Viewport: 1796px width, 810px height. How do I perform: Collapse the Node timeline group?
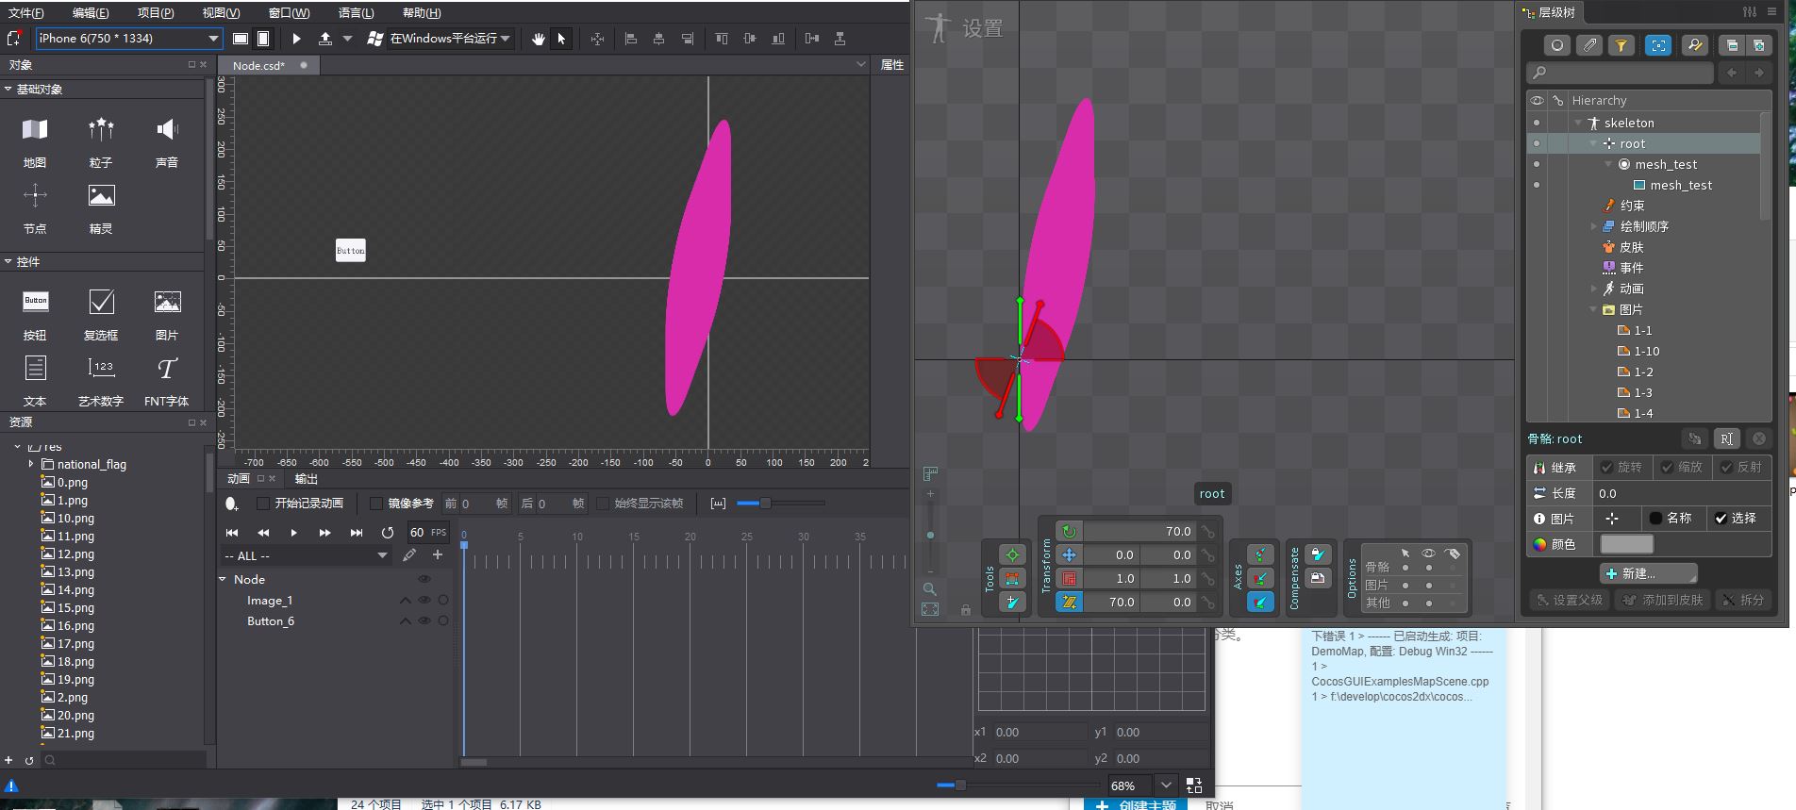coord(224,580)
